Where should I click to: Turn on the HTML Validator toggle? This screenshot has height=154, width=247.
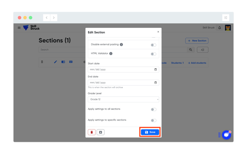click(153, 54)
